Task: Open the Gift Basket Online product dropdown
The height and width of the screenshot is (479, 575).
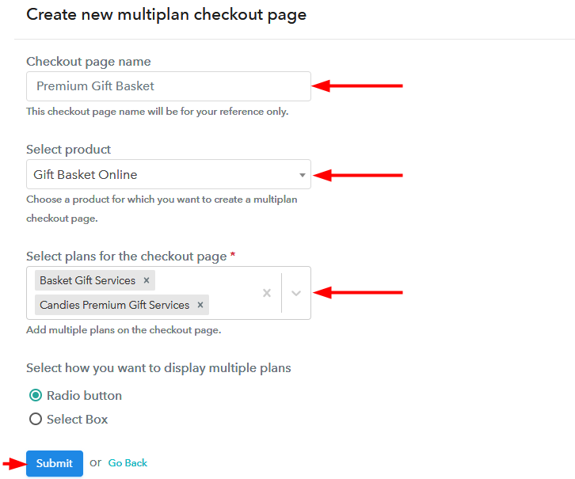Action: click(x=158, y=174)
